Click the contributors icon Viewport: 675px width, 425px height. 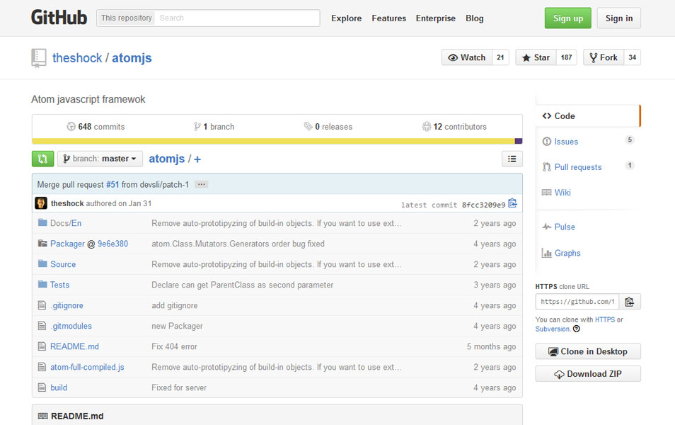(x=426, y=126)
